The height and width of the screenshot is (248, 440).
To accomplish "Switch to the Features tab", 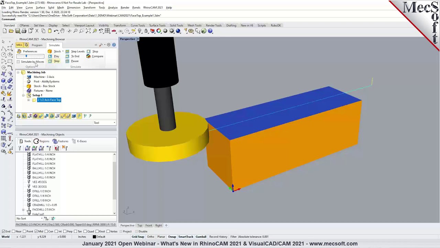I will coord(60,141).
